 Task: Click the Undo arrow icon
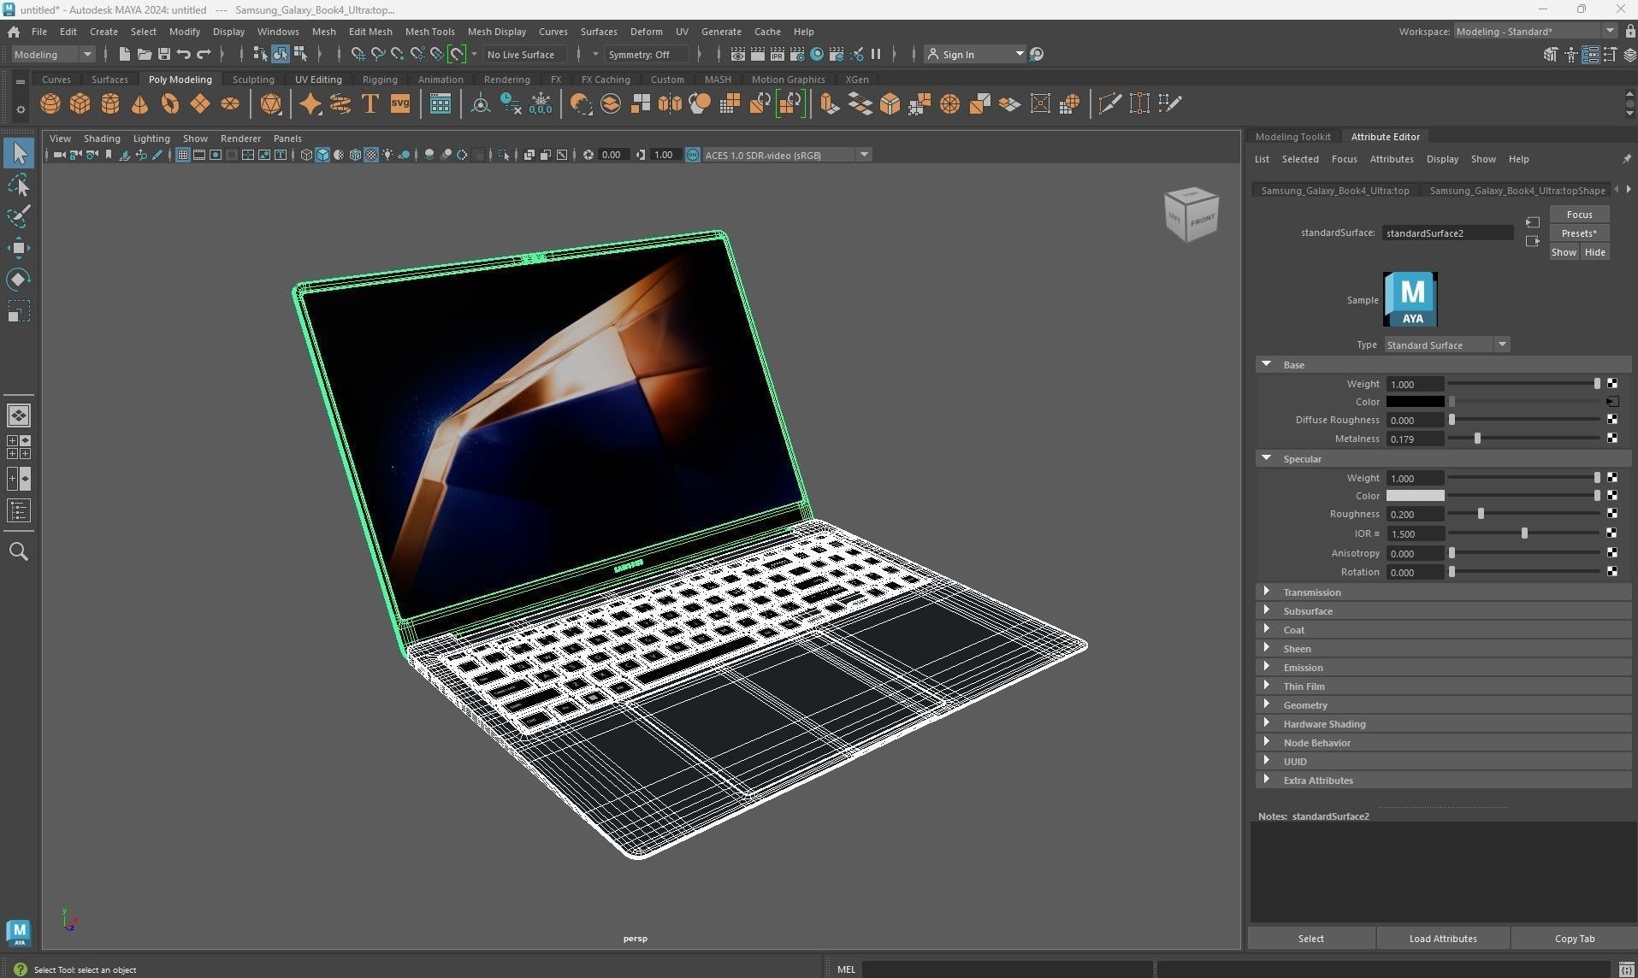pos(184,55)
